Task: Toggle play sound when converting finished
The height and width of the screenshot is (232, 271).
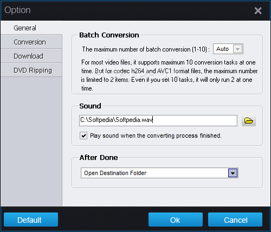Action: pos(83,136)
